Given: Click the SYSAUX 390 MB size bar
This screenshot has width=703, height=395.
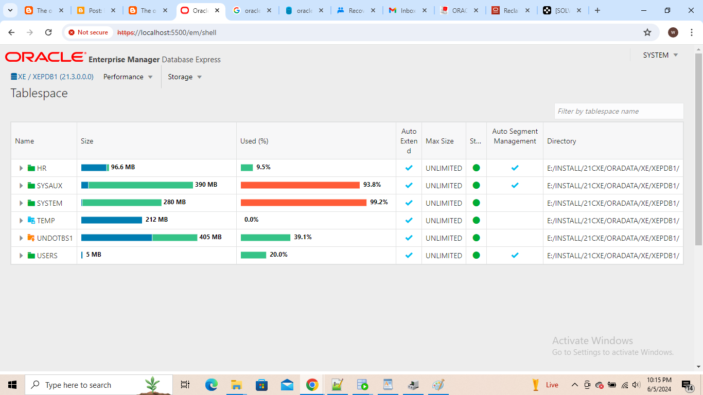Looking at the screenshot, I should coord(137,185).
